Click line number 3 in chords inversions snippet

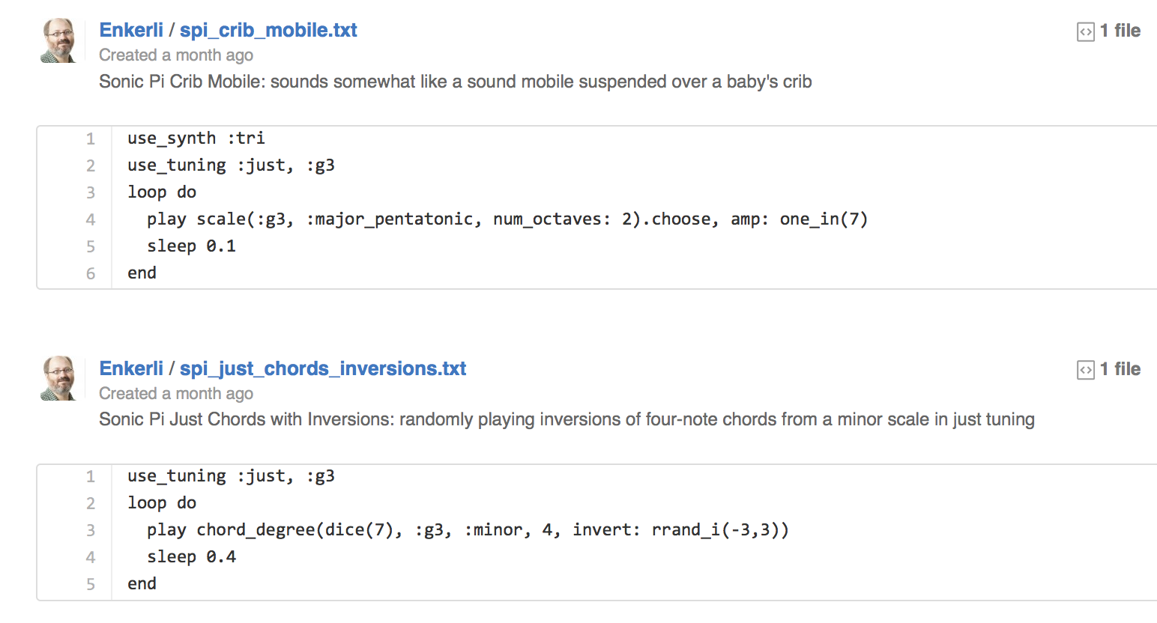click(x=91, y=530)
